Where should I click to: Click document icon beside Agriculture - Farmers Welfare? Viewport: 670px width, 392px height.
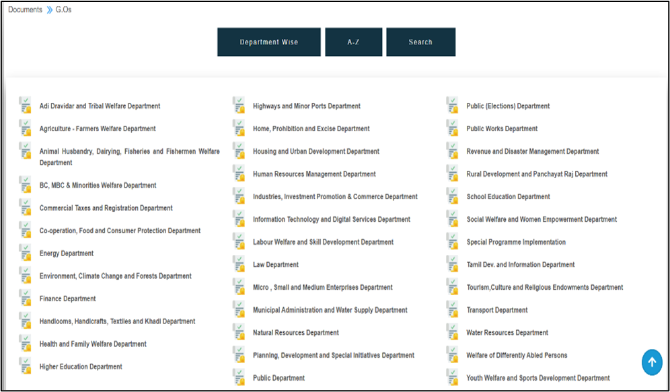(25, 128)
